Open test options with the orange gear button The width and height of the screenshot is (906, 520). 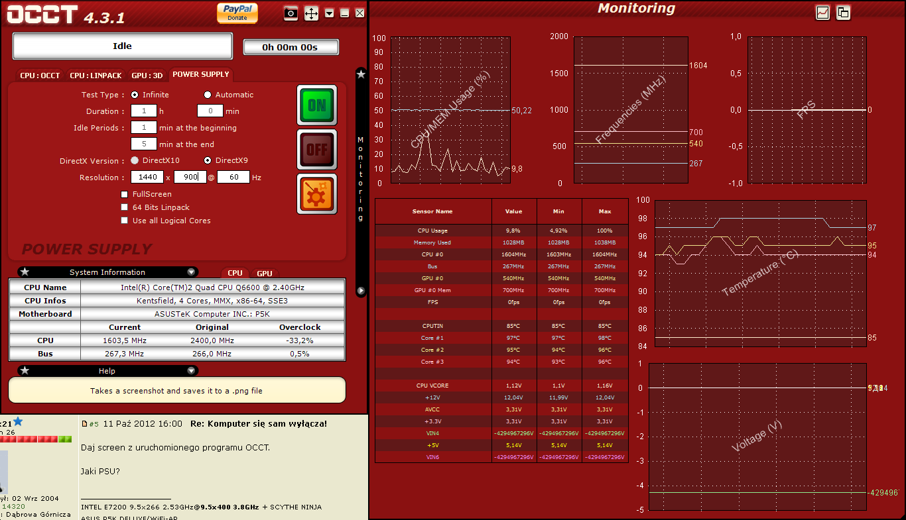317,194
